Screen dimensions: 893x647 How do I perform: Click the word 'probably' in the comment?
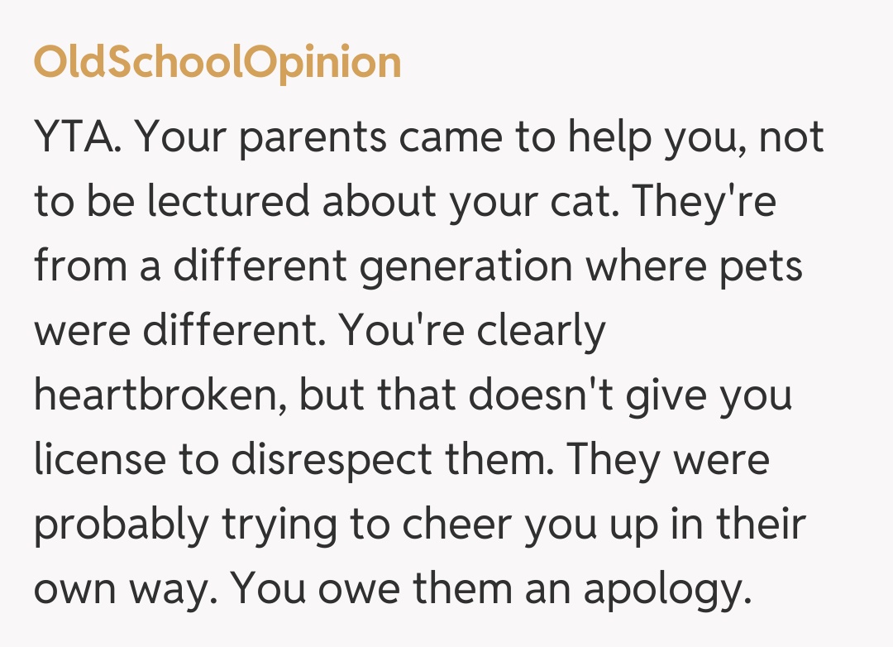pos(122,525)
